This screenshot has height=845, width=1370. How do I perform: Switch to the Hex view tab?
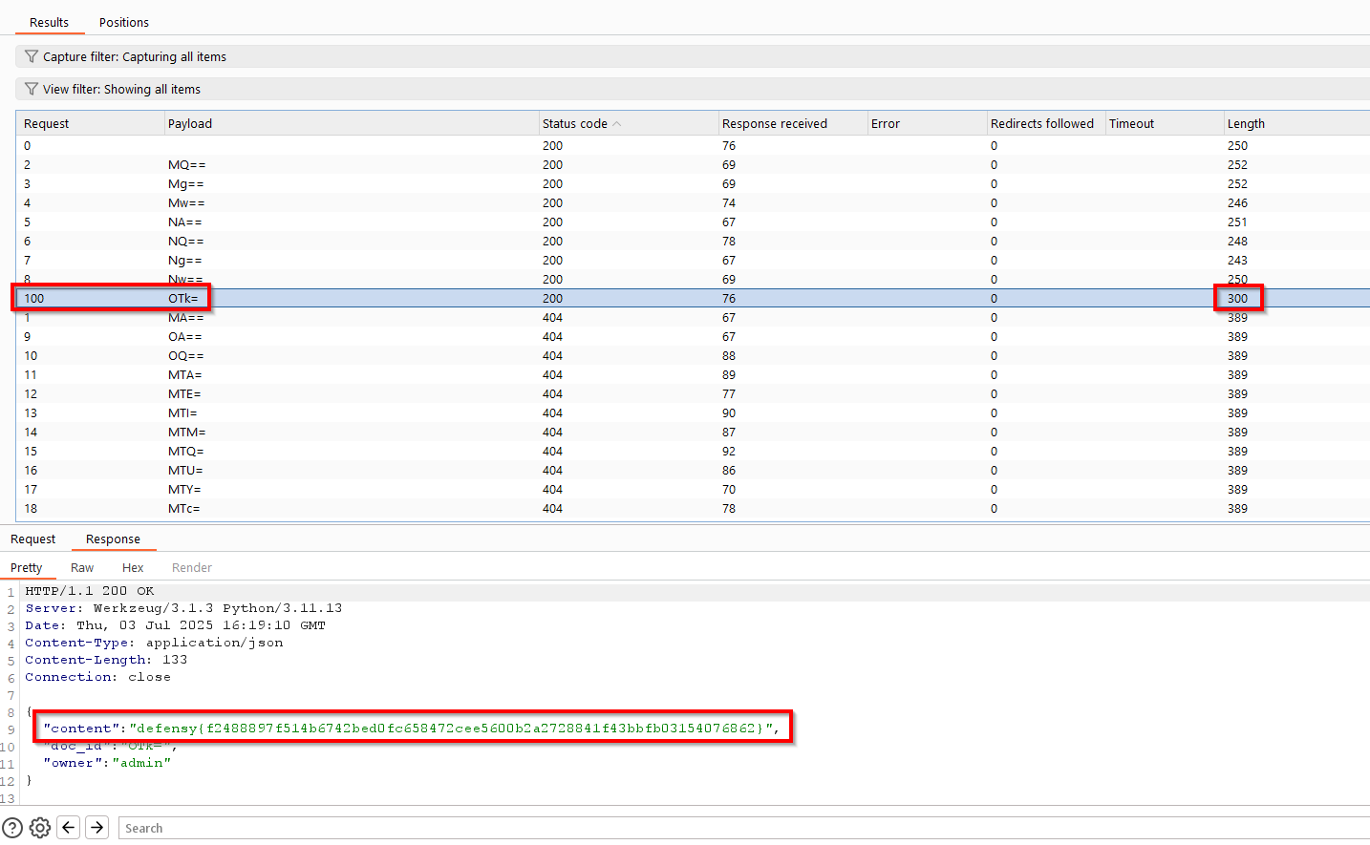[x=133, y=568]
